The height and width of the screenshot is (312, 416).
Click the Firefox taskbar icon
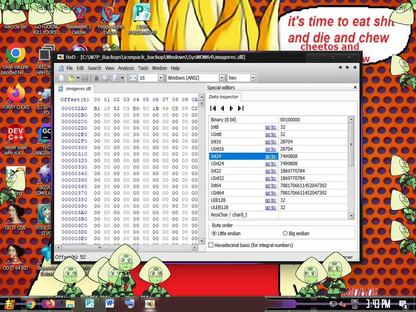coord(50,304)
